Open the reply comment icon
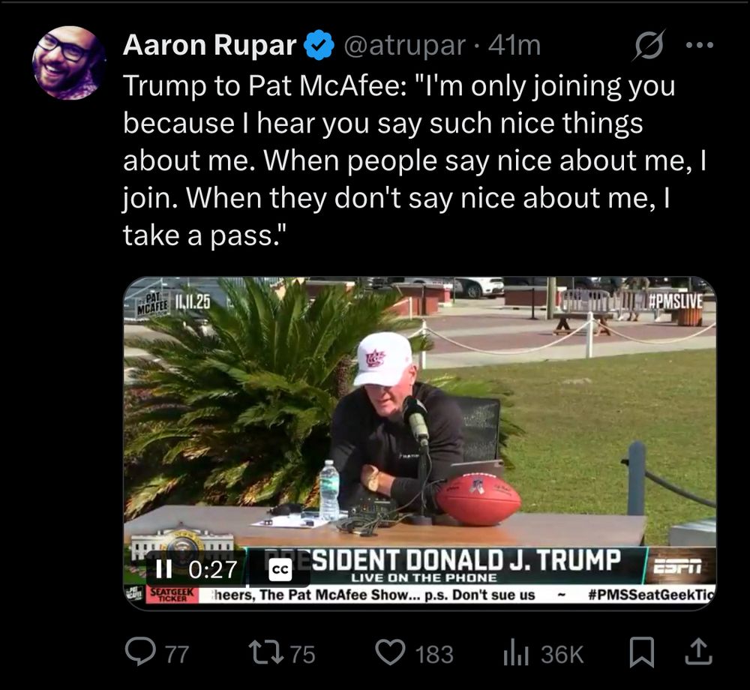The height and width of the screenshot is (690, 750). [x=139, y=653]
